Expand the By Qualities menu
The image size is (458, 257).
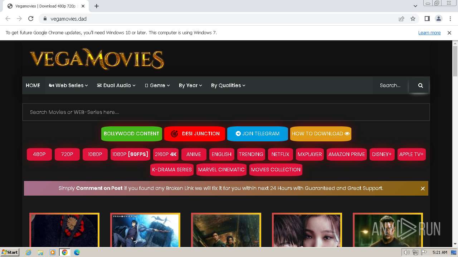tap(228, 85)
